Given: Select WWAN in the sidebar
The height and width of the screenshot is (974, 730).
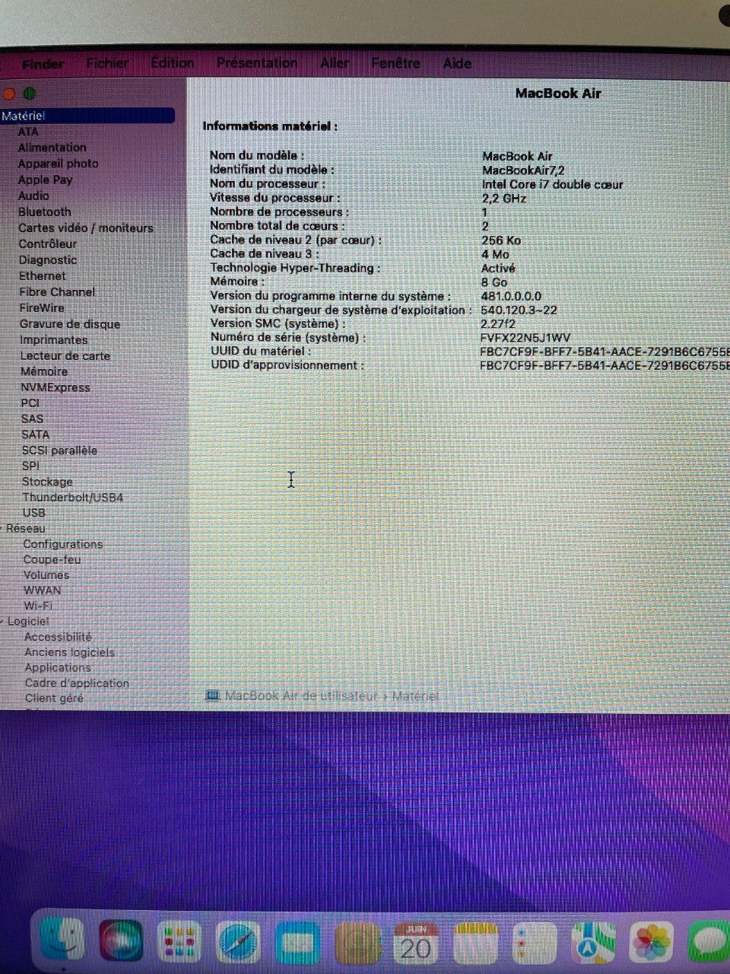Looking at the screenshot, I should pos(43,590).
